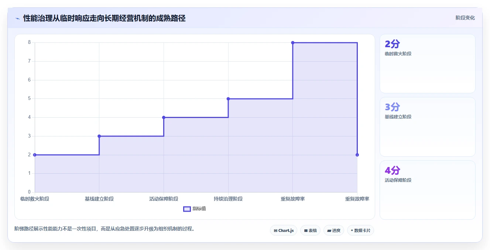Screen dimensions: 490x250
Task: Click the y-axis value 8
Action: [29, 42]
